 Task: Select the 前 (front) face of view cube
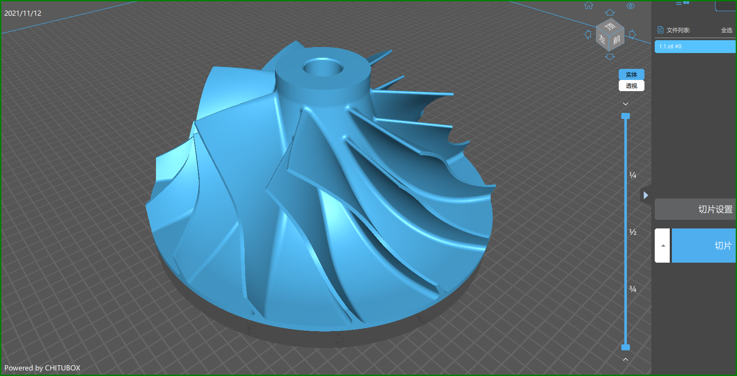617,40
